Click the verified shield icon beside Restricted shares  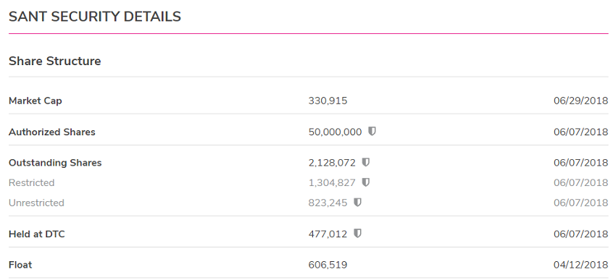[366, 182]
